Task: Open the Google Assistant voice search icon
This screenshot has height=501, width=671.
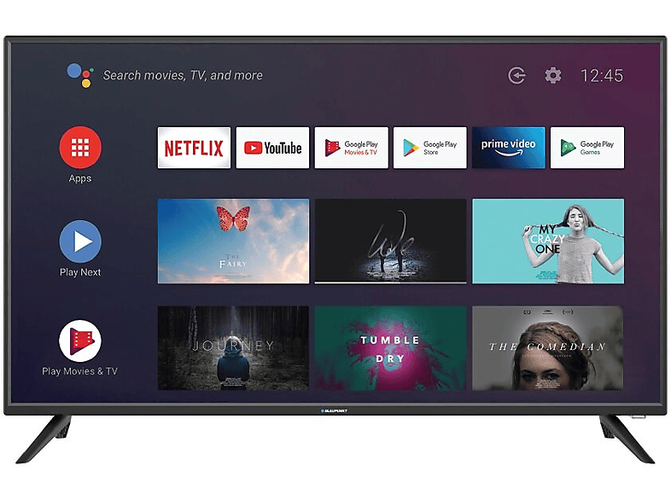Action: pos(80,75)
